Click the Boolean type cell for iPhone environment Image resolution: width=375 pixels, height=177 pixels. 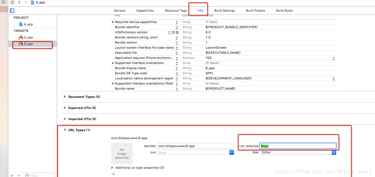click(189, 58)
